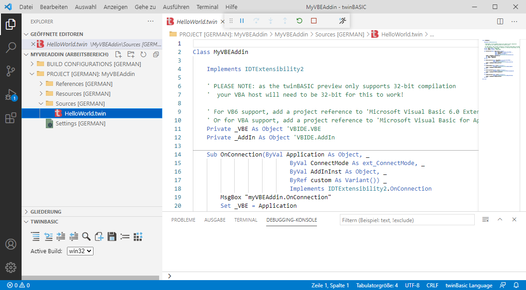Restart the debugger using the green icon

tap(300, 21)
